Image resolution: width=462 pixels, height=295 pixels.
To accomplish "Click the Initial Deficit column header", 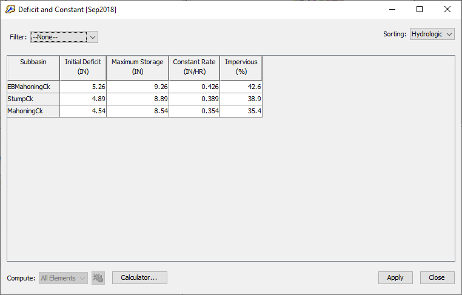I will pos(83,68).
